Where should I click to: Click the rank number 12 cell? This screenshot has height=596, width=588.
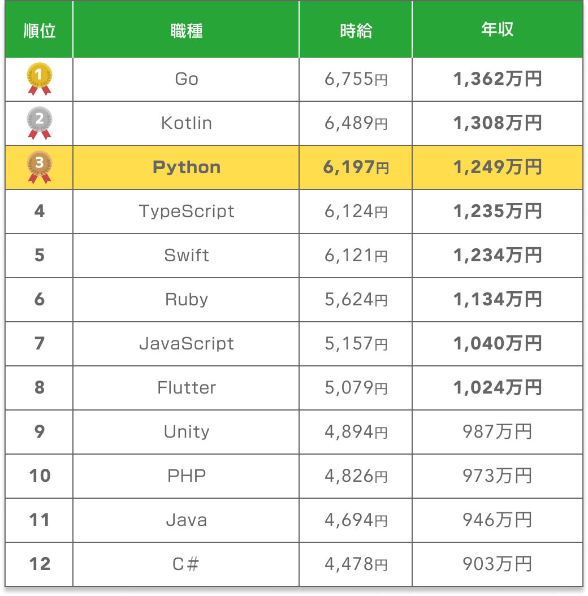tap(40, 564)
